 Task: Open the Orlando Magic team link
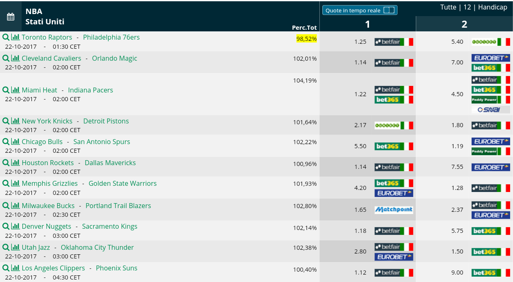tap(115, 58)
